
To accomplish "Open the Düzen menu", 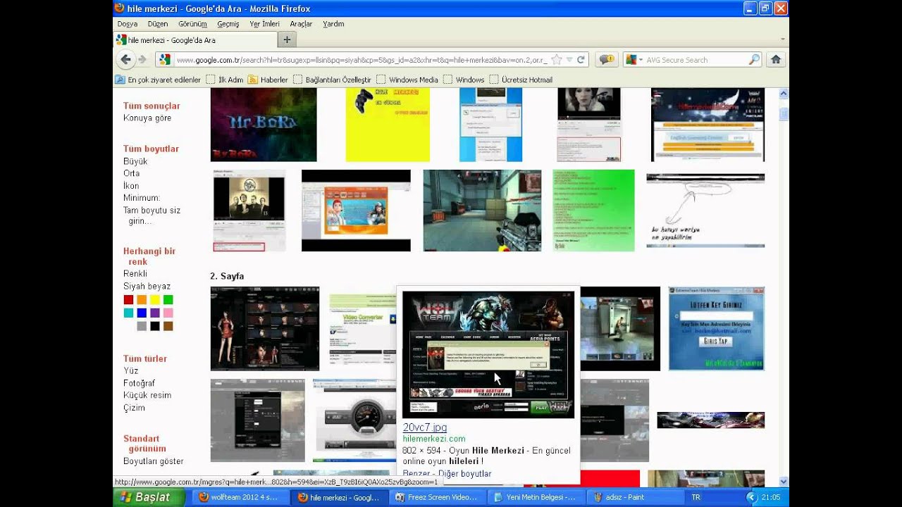I will pos(158,23).
